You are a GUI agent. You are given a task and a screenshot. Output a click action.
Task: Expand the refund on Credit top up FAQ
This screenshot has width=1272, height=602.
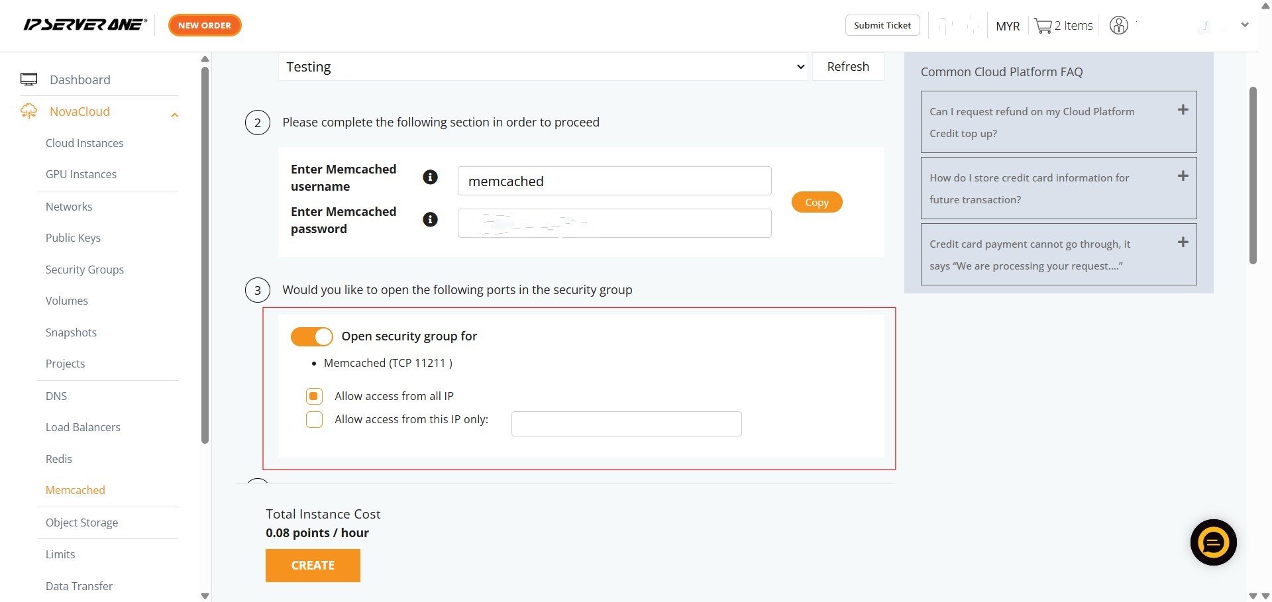1182,110
